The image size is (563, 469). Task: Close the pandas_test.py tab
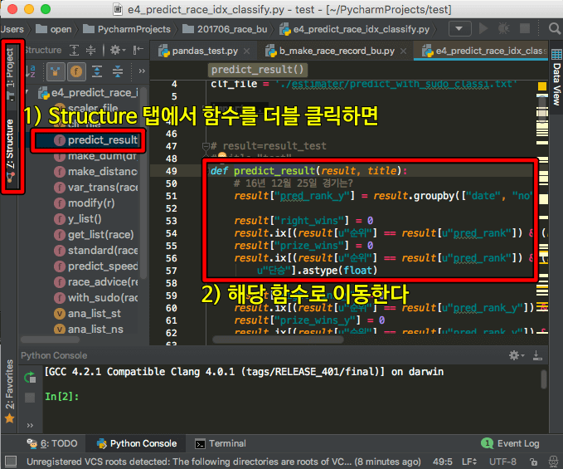(x=246, y=51)
